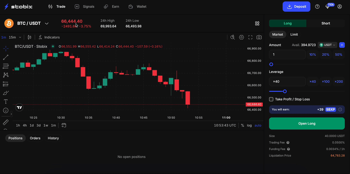Select the crosshair cursor tool
Screen dimensions: 350x174
[x=6, y=48]
